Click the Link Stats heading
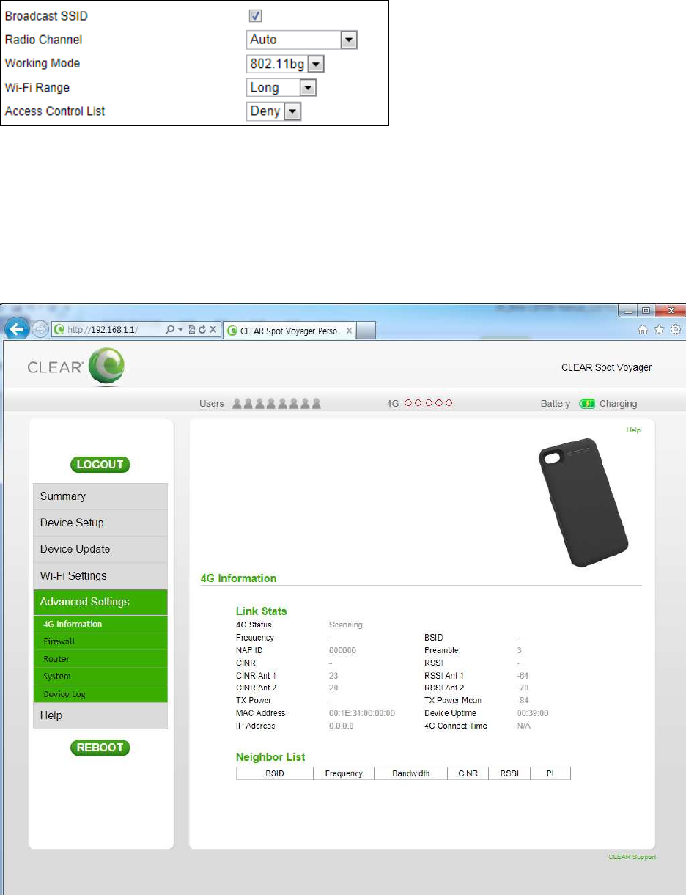Viewport: 686px width, 895px height. tap(262, 611)
